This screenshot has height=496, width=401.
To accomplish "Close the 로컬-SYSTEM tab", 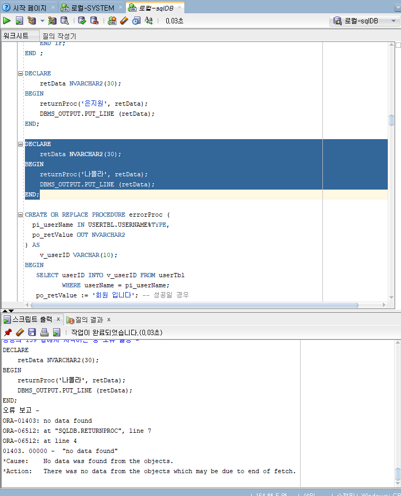I will (x=121, y=7).
